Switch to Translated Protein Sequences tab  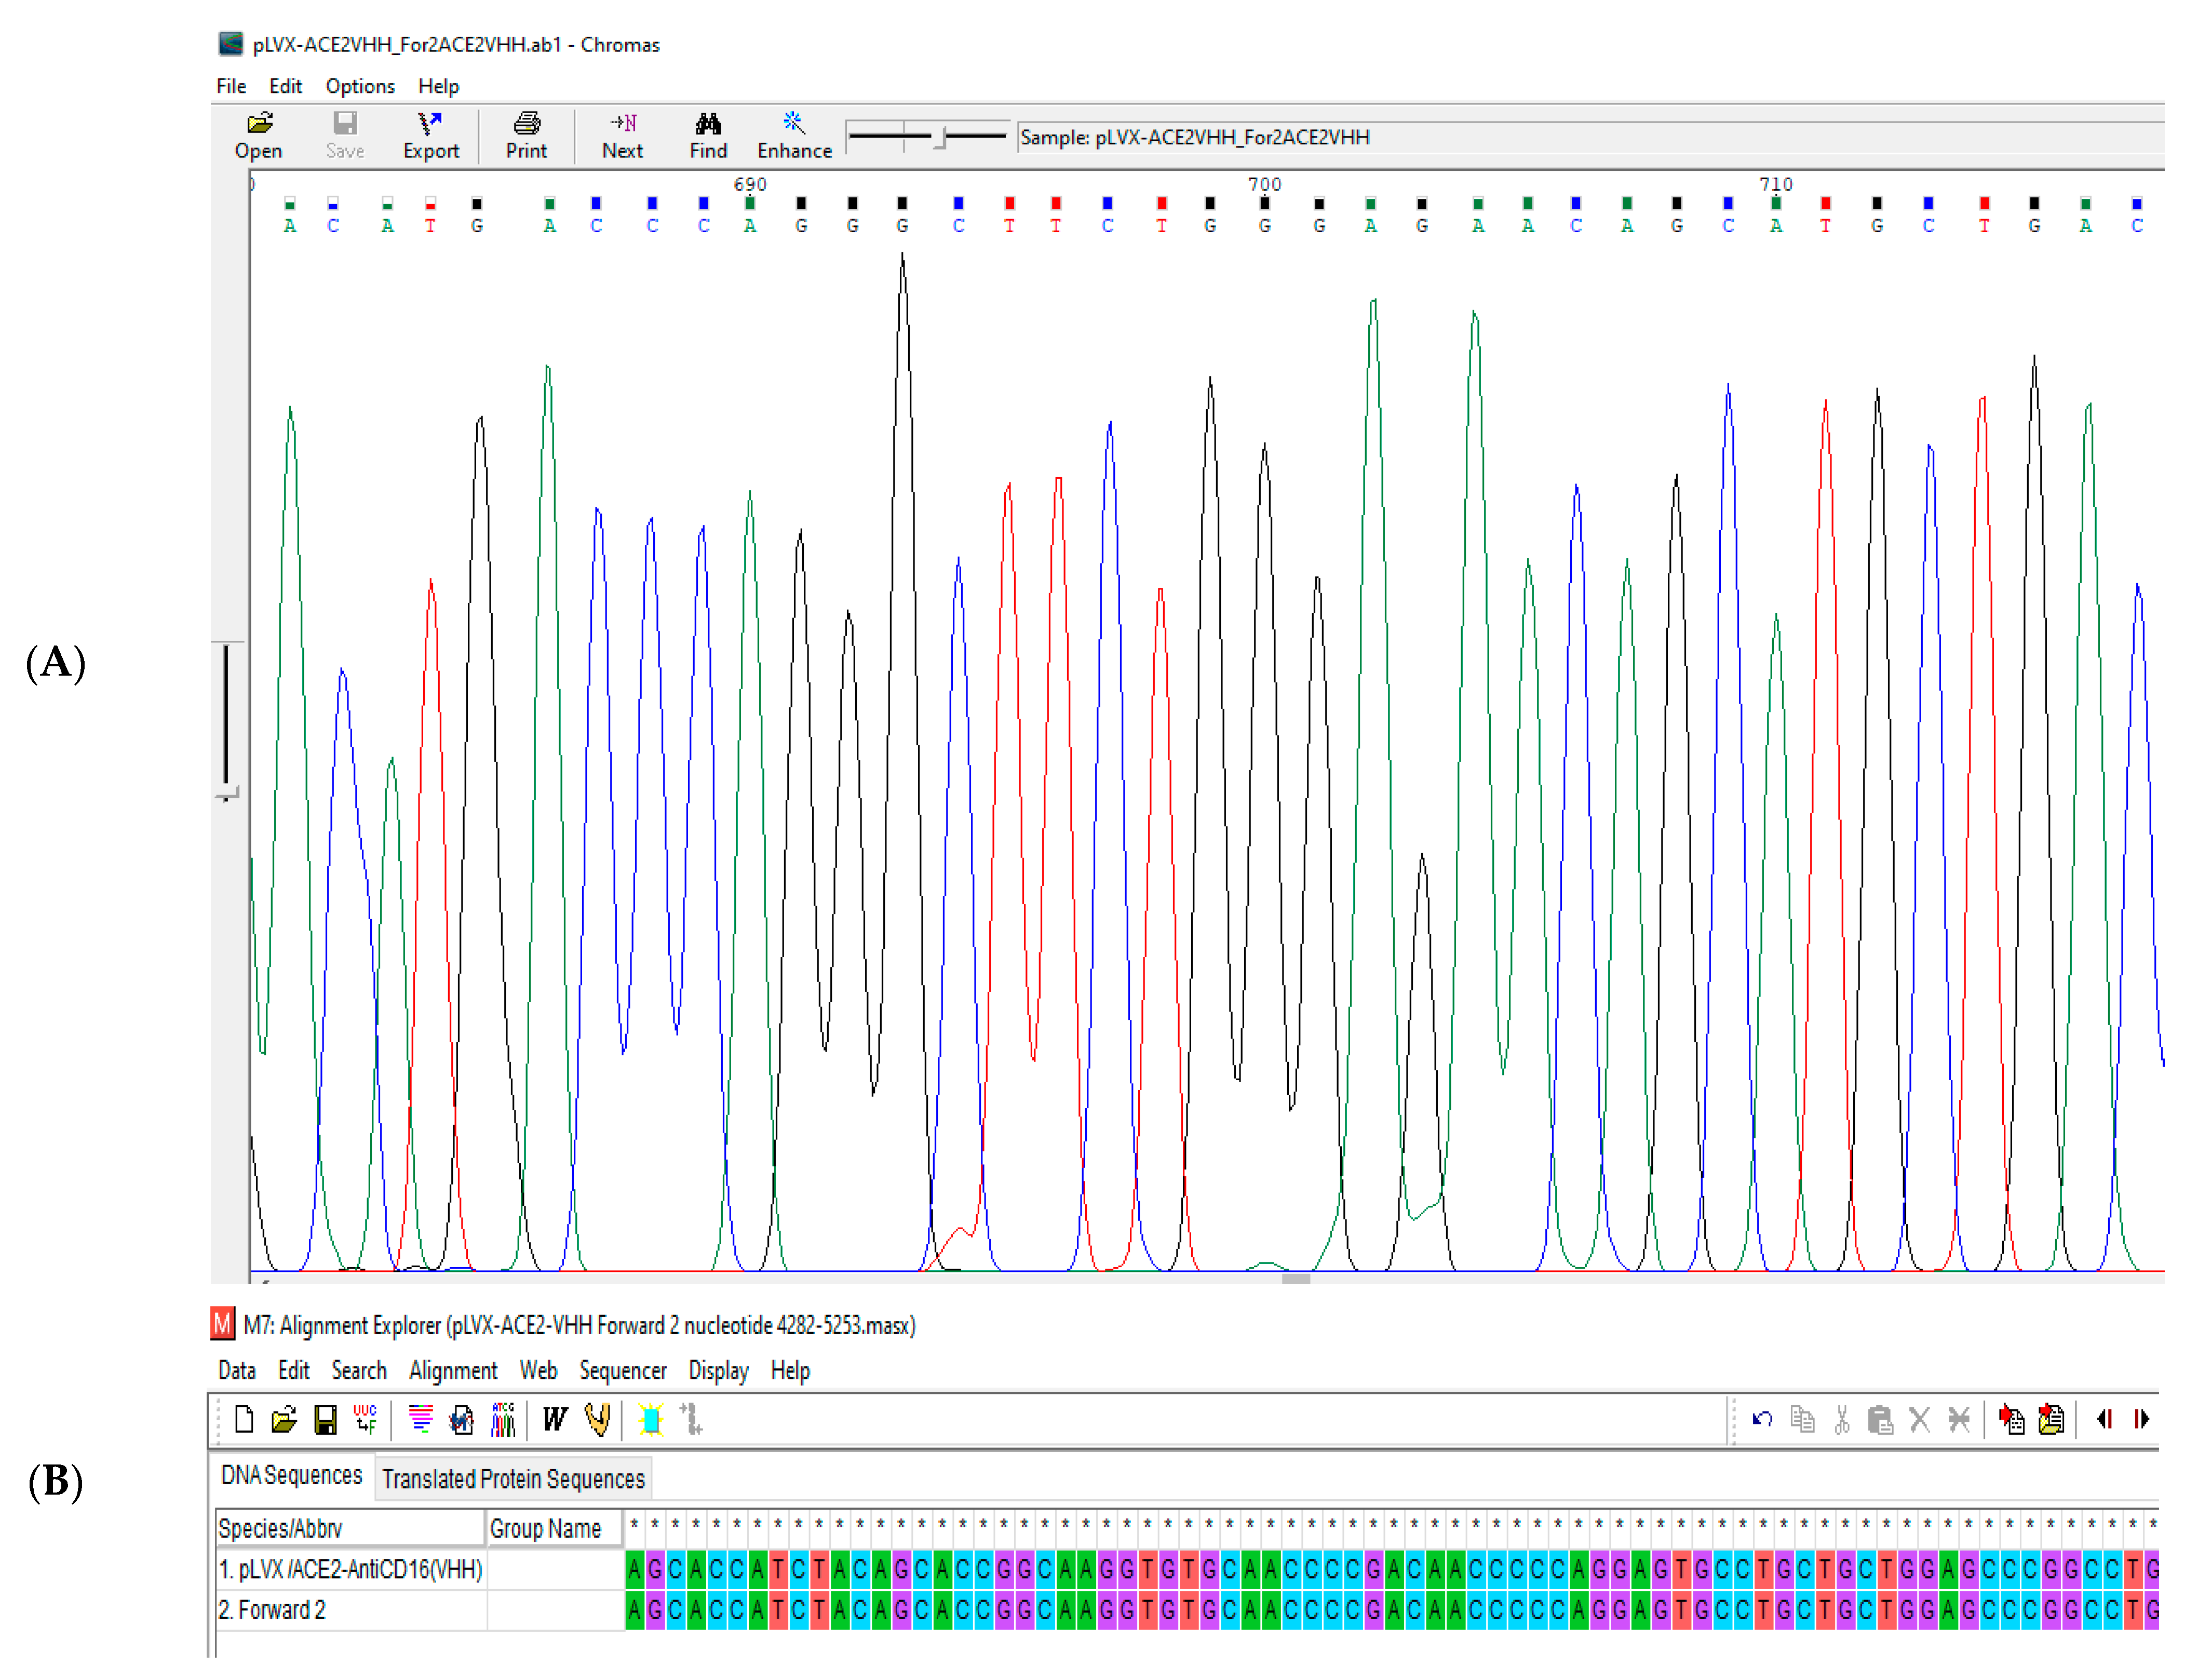tap(513, 1478)
